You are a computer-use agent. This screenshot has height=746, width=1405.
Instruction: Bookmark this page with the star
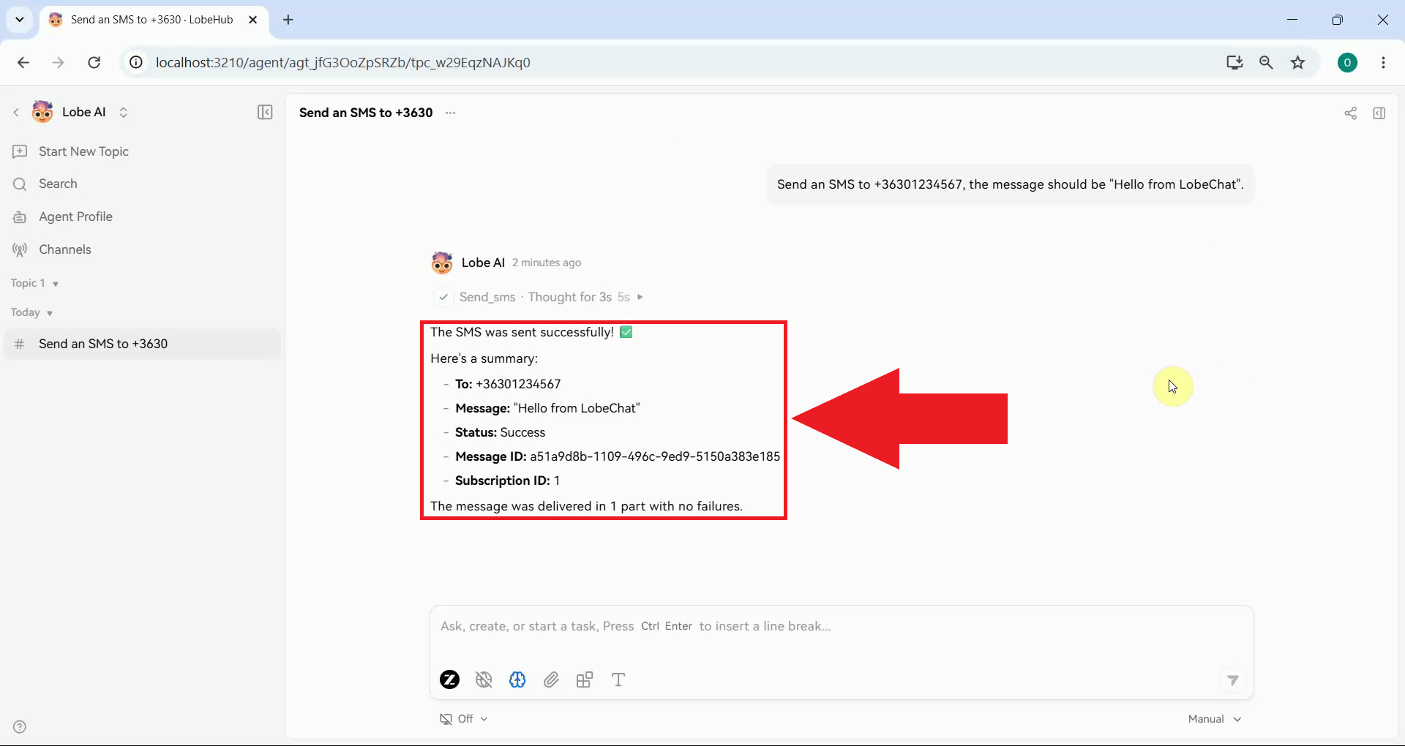click(x=1298, y=62)
